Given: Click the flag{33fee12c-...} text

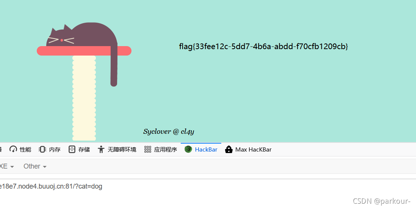Looking at the screenshot, I should coord(263,46).
